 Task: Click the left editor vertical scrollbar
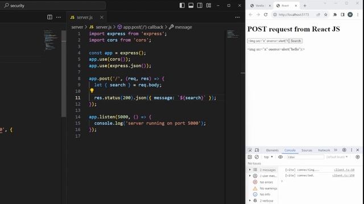[64, 74]
